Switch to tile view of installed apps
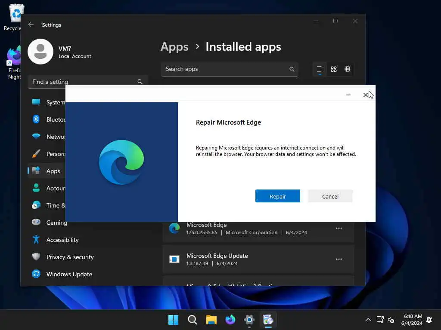 [348, 69]
